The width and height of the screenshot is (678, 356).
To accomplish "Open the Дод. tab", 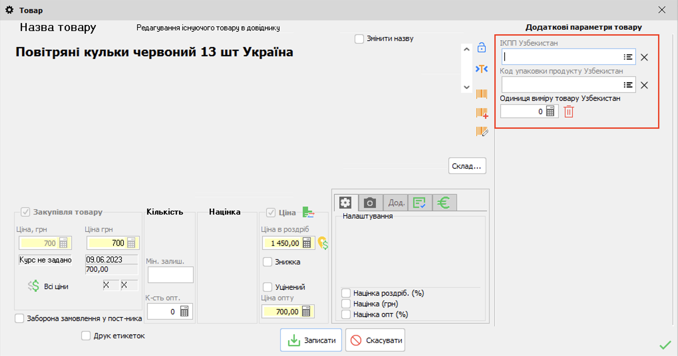I will 396,203.
